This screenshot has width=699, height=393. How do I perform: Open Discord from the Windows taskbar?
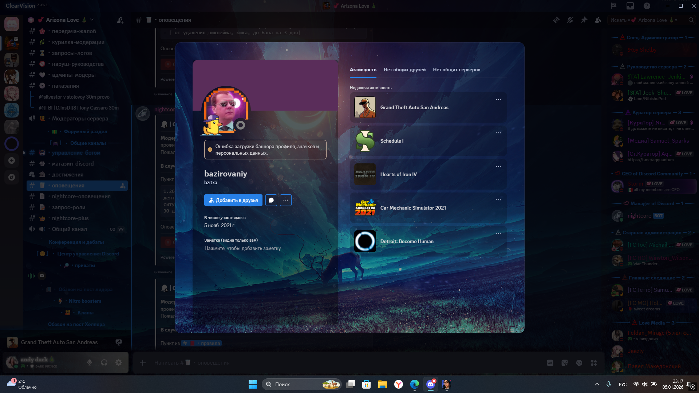(x=431, y=384)
